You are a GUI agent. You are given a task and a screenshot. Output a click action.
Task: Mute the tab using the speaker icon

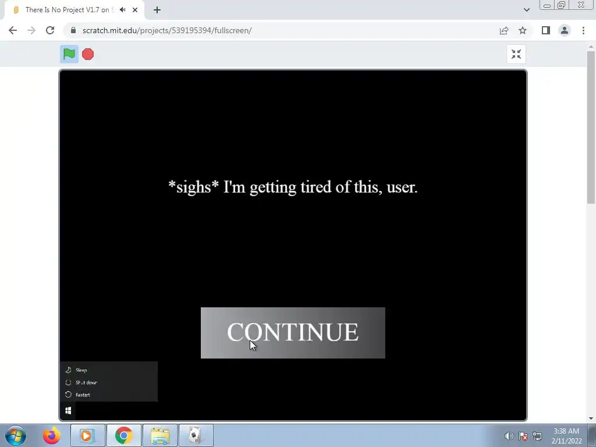coord(122,10)
